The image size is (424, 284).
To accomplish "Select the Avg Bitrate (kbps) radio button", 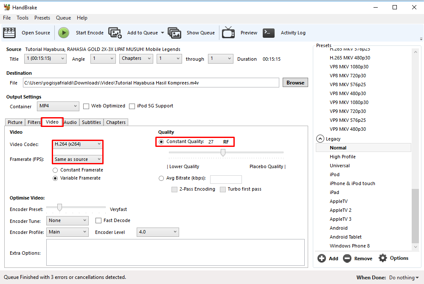I will (161, 178).
